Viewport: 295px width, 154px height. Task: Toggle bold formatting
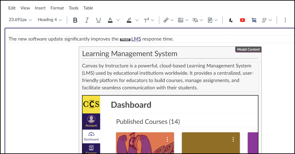pos(75,20)
